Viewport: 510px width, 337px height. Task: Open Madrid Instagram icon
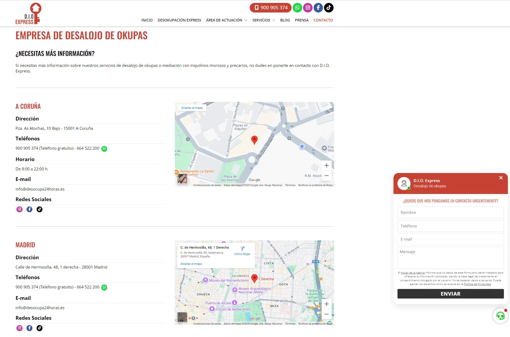coord(20,328)
